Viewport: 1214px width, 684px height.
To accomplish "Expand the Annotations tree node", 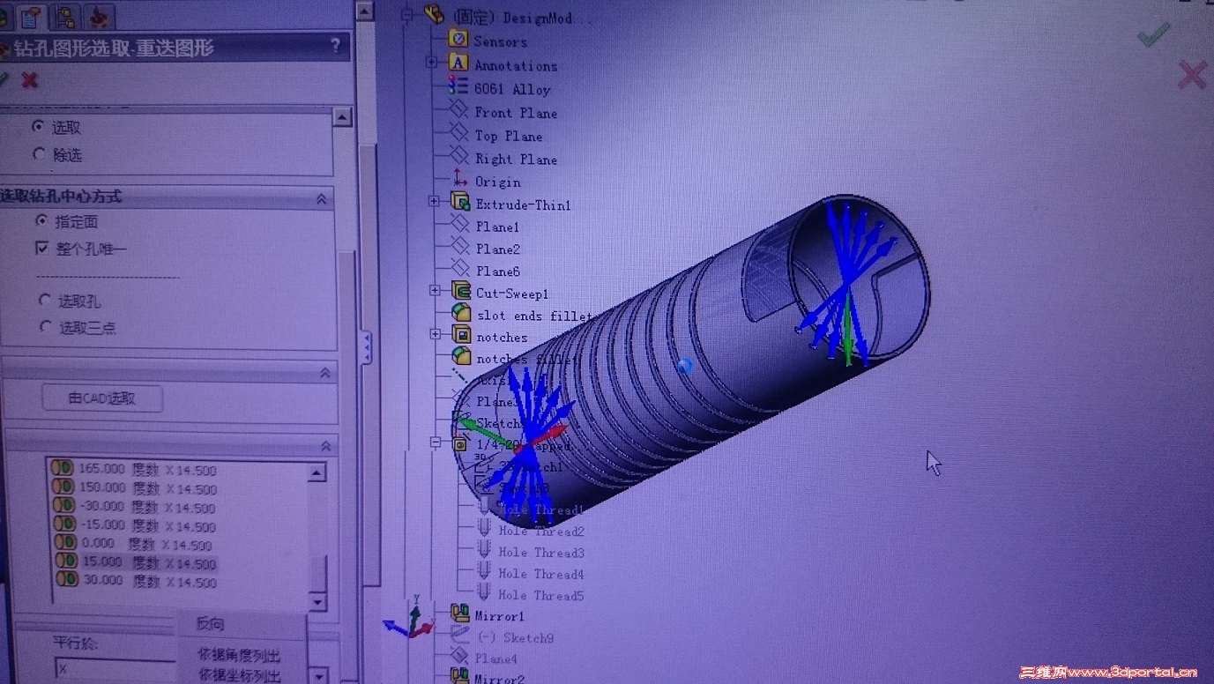I will tap(431, 62).
